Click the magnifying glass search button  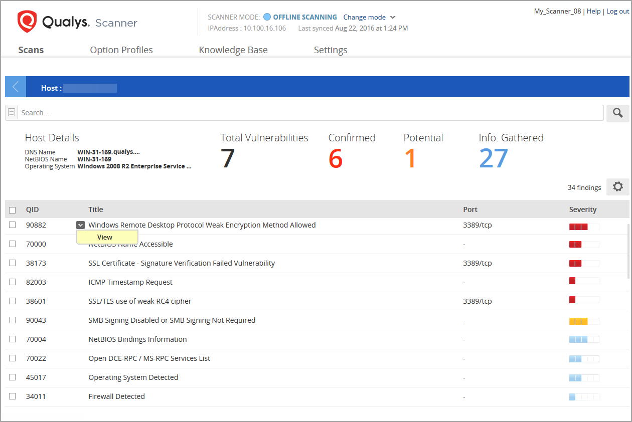click(617, 113)
